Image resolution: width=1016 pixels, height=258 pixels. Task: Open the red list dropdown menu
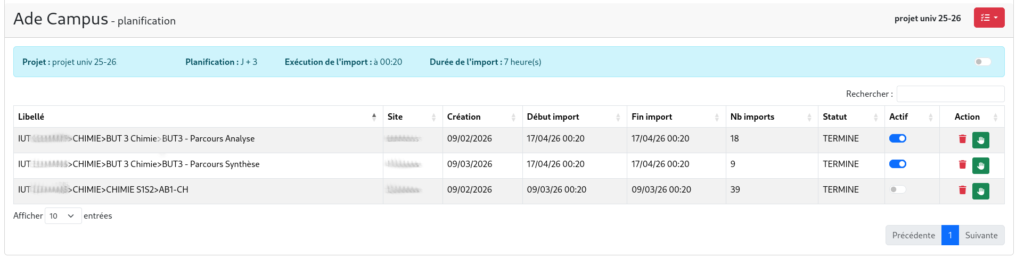[989, 18]
